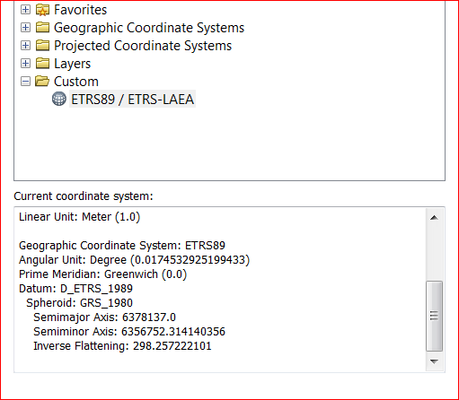Click the Favorites star folder icon
Viewport: 459px width, 400px height.
[x=42, y=10]
